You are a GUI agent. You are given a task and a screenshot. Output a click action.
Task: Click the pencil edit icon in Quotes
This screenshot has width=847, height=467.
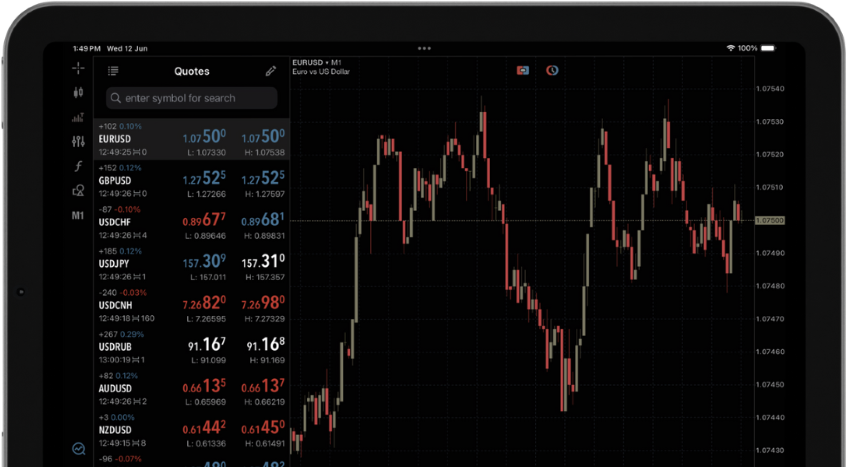(271, 71)
